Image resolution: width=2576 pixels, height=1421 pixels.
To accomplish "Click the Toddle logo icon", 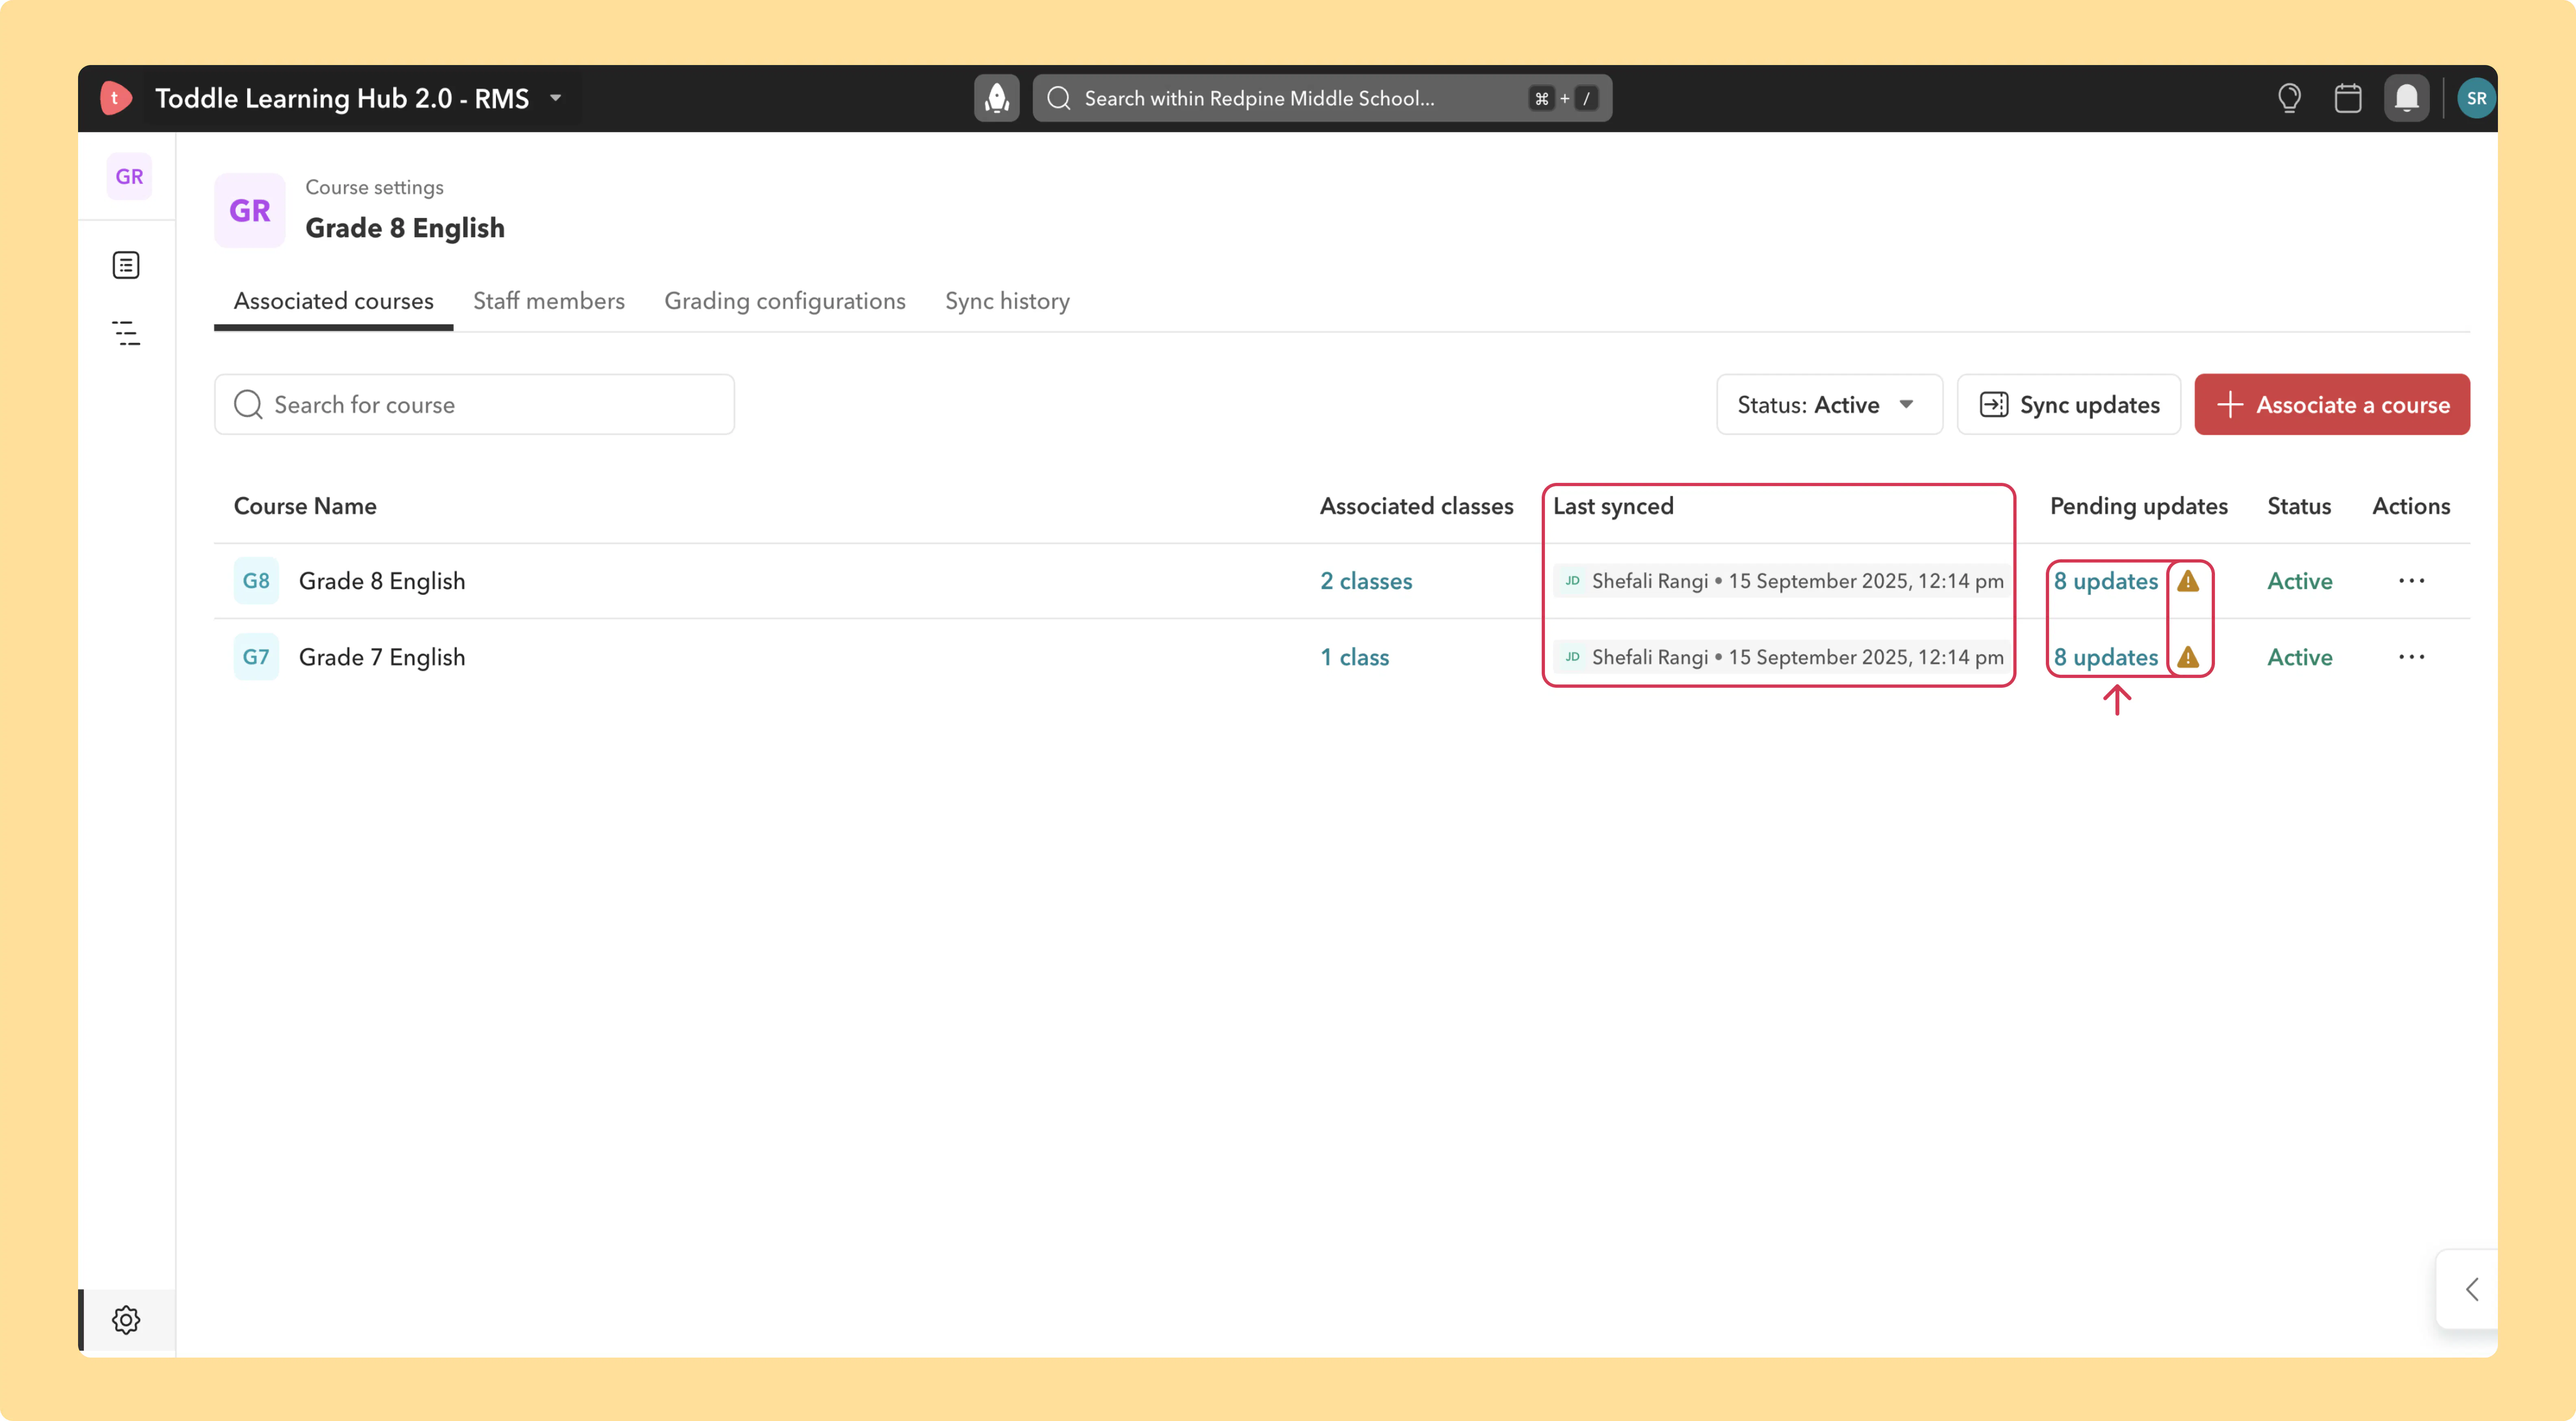I will pos(116,98).
